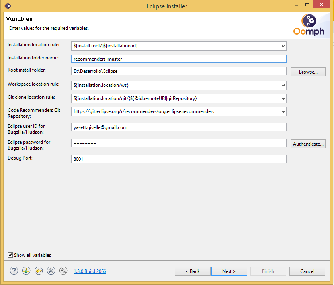Open the network proxy tools icon
The height and width of the screenshot is (285, 334).
[x=51, y=271]
